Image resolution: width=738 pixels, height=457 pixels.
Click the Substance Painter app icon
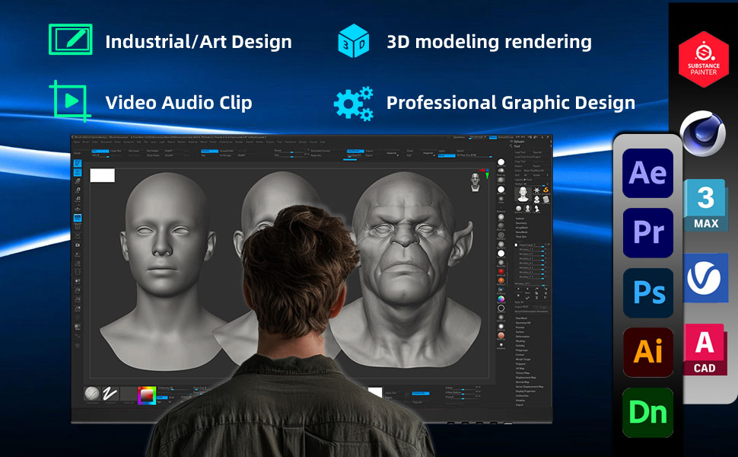704,59
